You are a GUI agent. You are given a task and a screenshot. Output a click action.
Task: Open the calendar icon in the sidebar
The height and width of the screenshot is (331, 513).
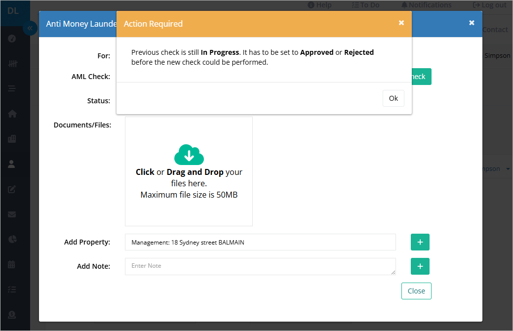(12, 264)
